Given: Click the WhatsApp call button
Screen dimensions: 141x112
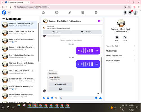Looking at the screenshot, I should point(60,84).
